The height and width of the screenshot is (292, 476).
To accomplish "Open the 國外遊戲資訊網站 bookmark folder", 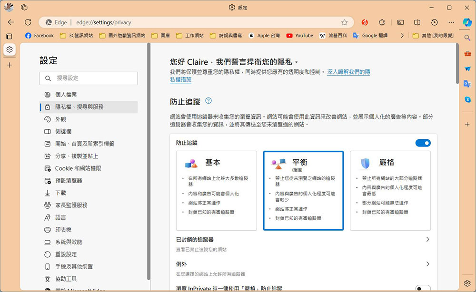I will point(122,36).
